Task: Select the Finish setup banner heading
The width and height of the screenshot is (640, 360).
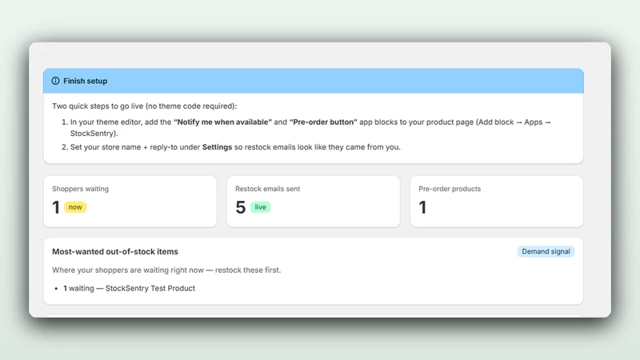Action: pos(85,81)
